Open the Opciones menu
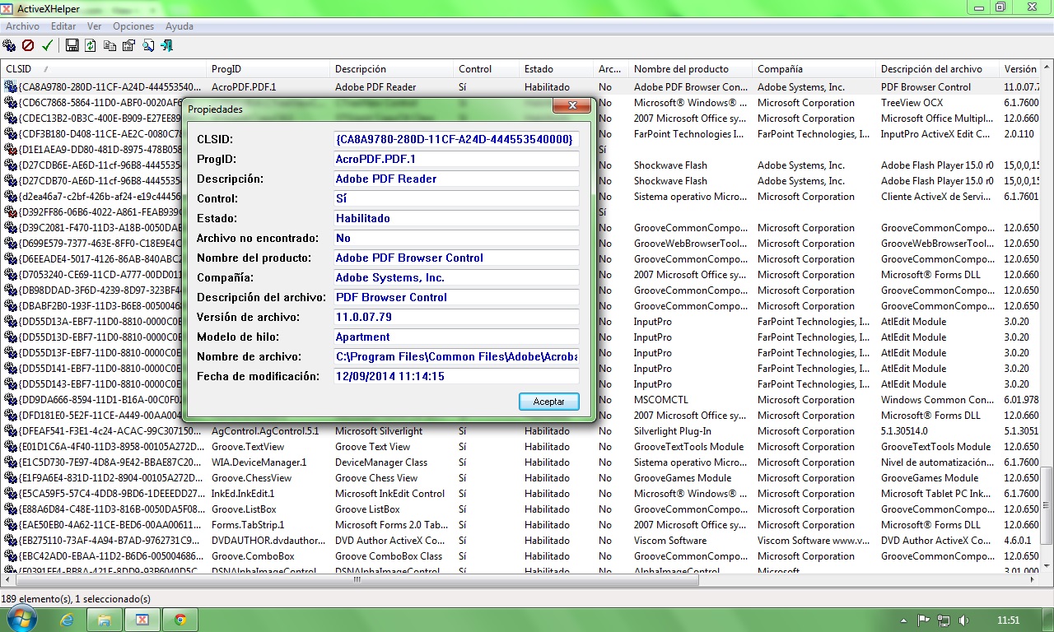 click(133, 26)
